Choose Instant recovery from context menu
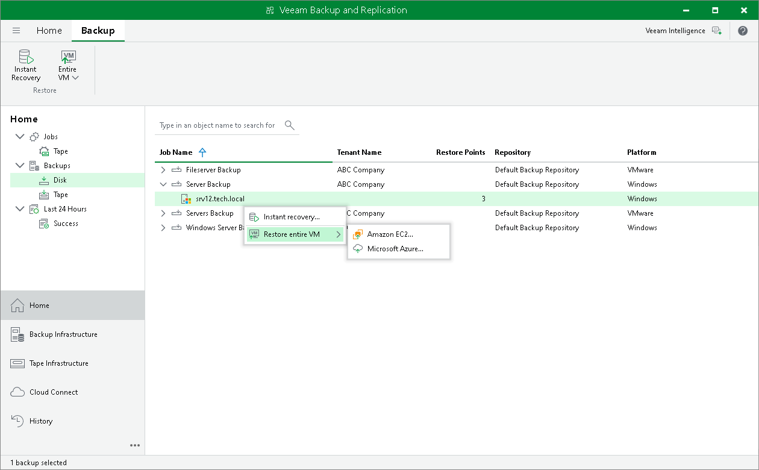This screenshot has height=470, width=759. (295, 217)
